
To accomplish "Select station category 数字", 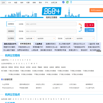I will point(10,99).
